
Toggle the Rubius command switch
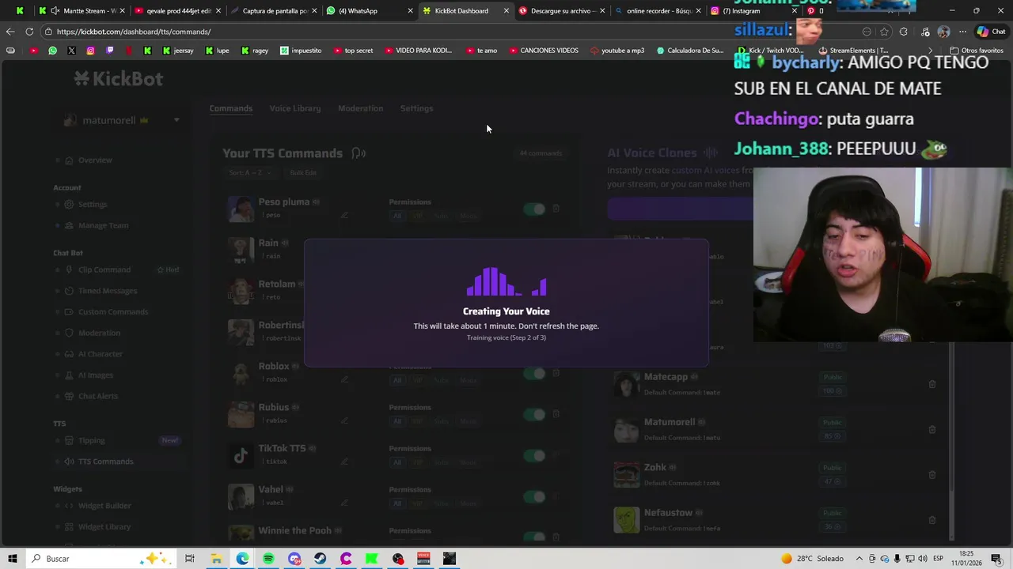[x=534, y=414]
